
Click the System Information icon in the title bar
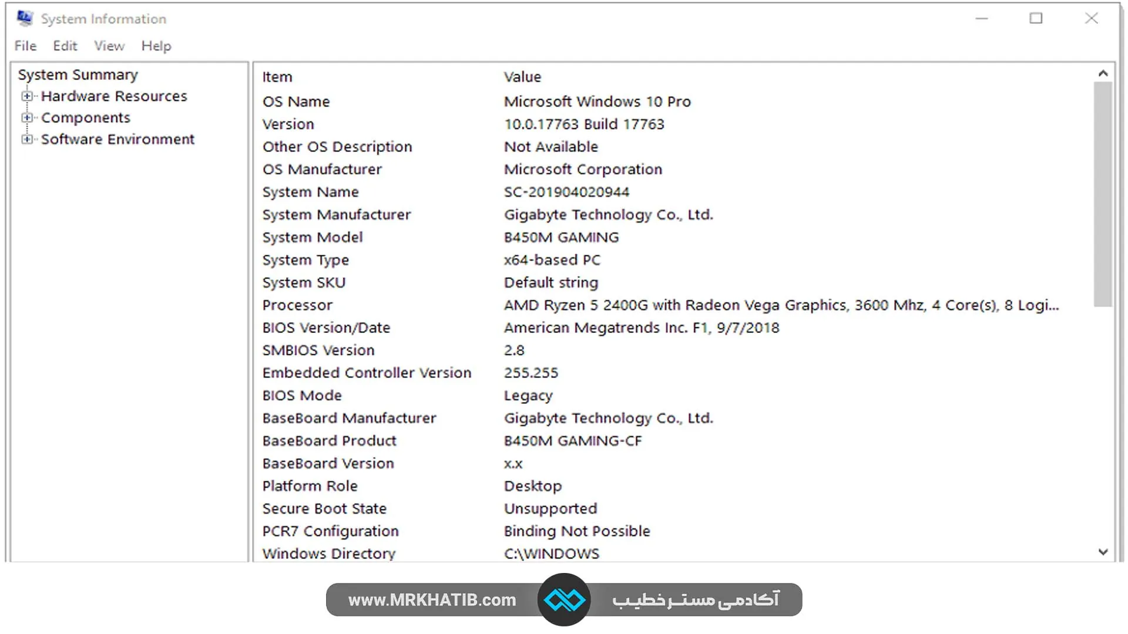pyautogui.click(x=24, y=18)
